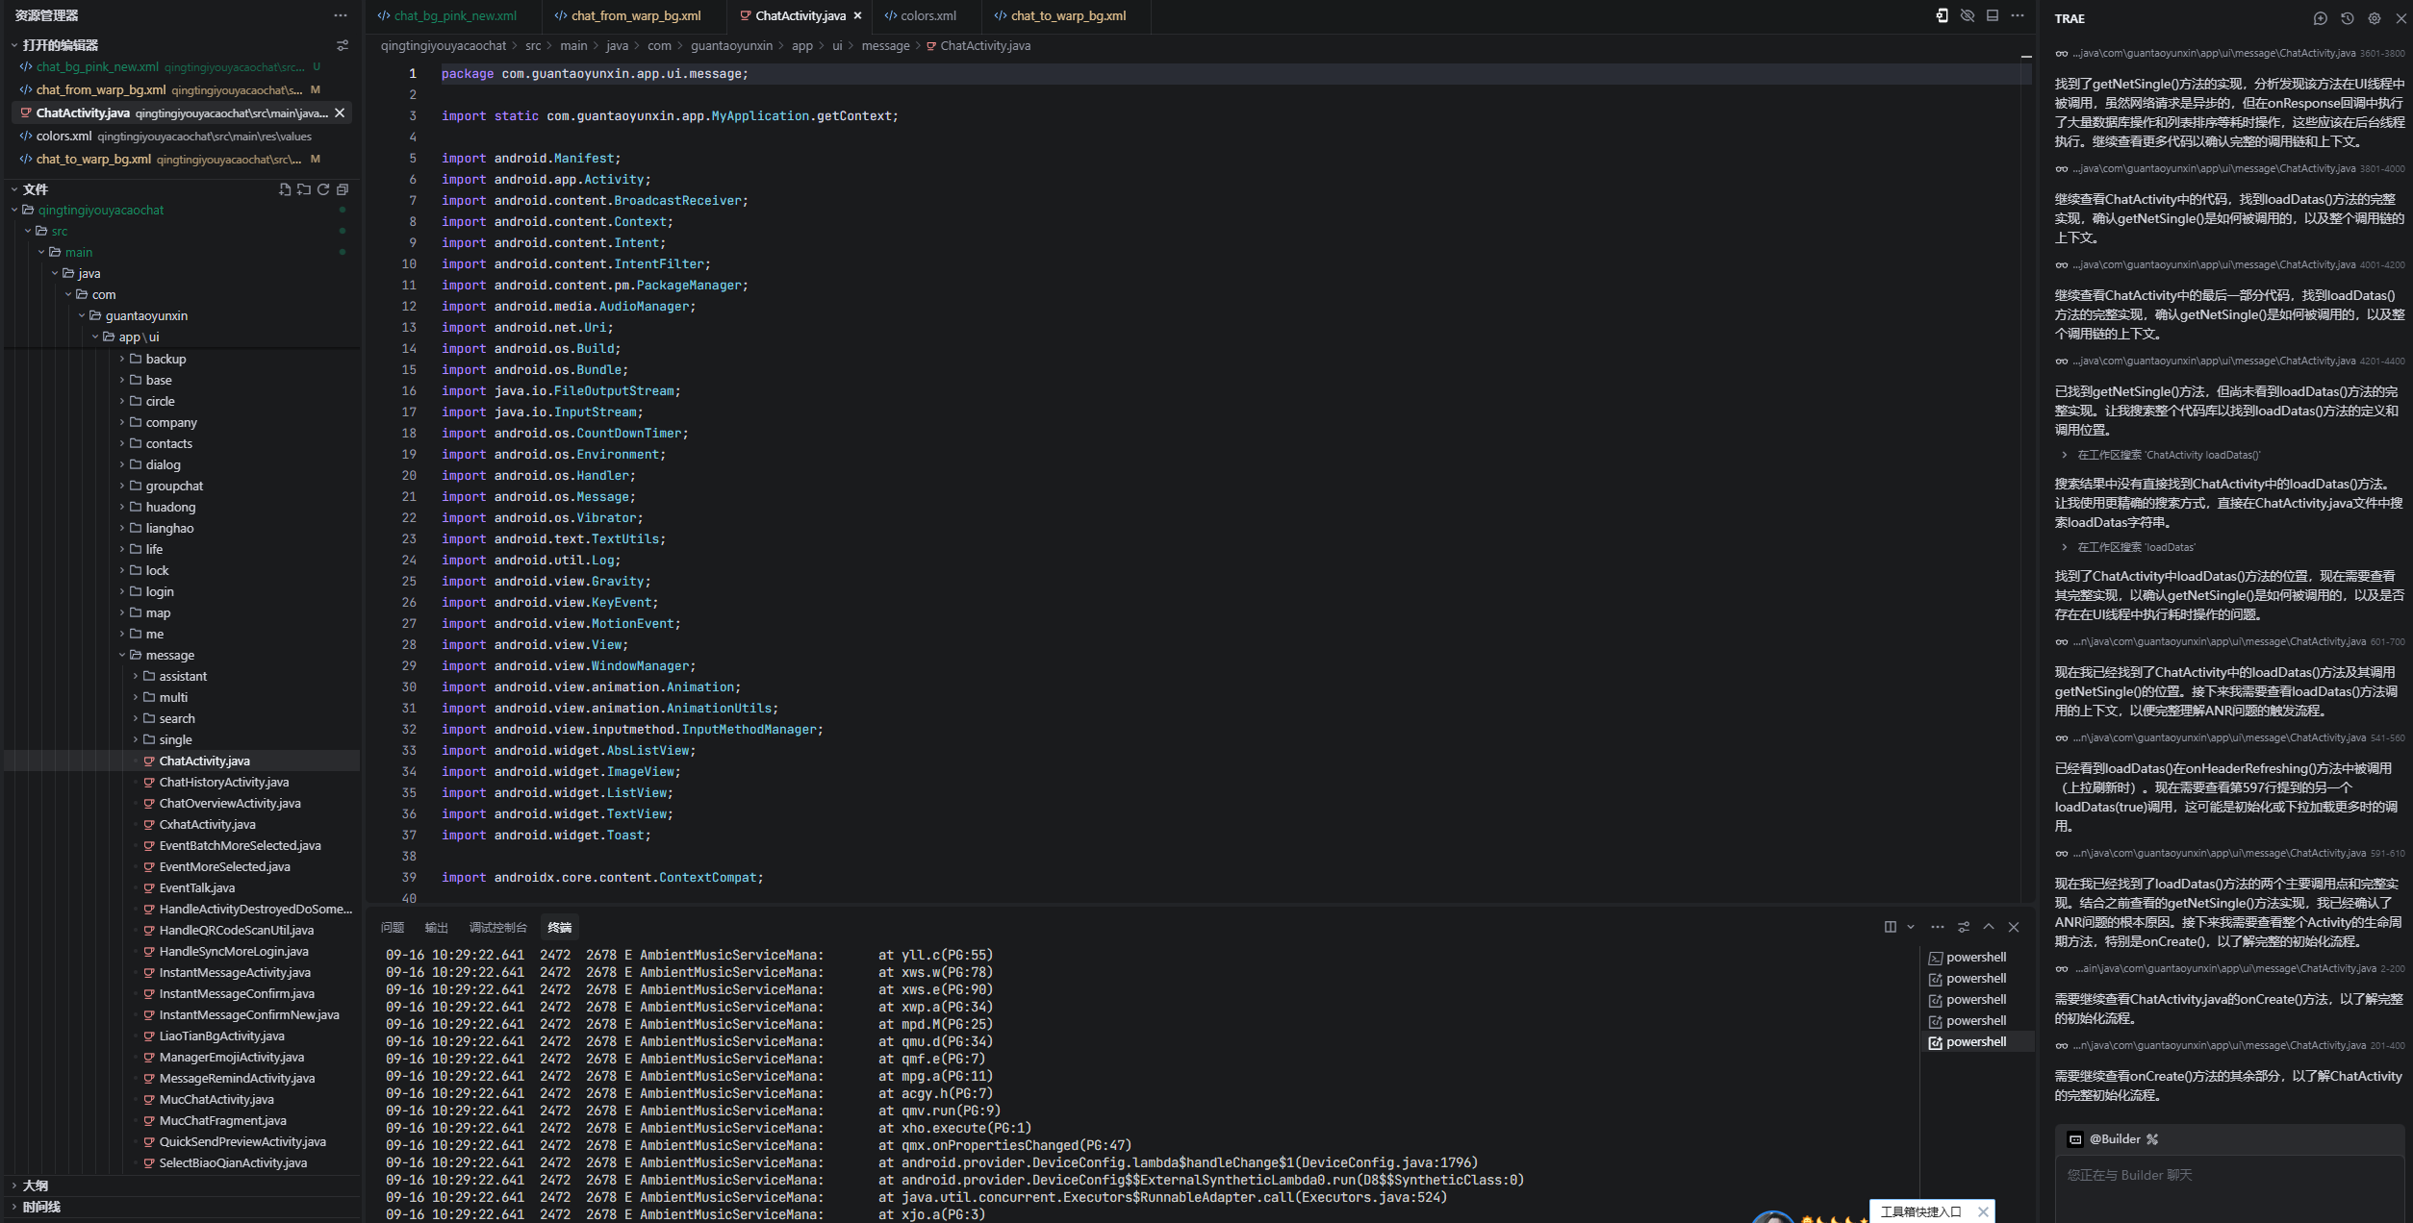Viewport: 2413px width, 1223px height.
Task: Open EventTalk.java in file tree
Action: (196, 887)
